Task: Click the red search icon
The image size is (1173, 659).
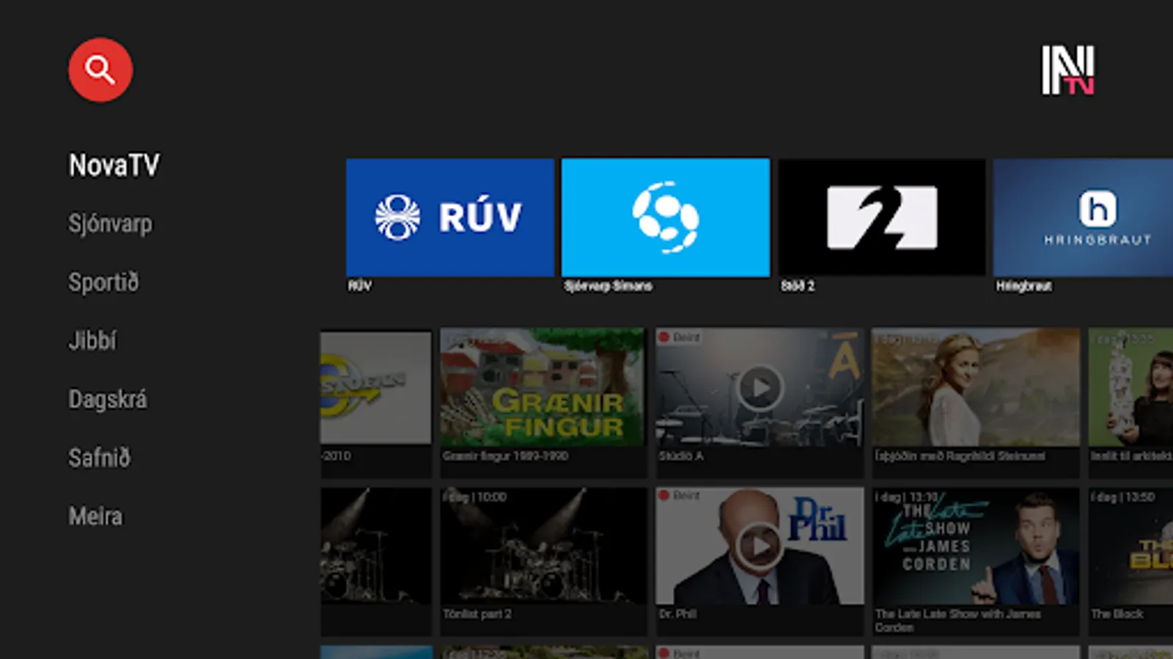Action: tap(100, 70)
